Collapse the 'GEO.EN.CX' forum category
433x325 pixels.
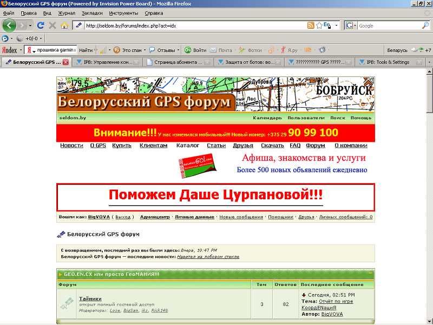371,274
